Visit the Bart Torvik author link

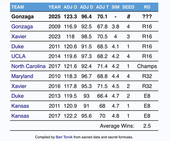pyautogui.click(x=64, y=137)
